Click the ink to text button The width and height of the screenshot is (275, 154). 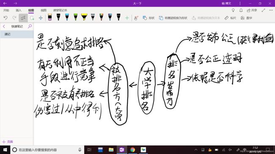pos(206,18)
